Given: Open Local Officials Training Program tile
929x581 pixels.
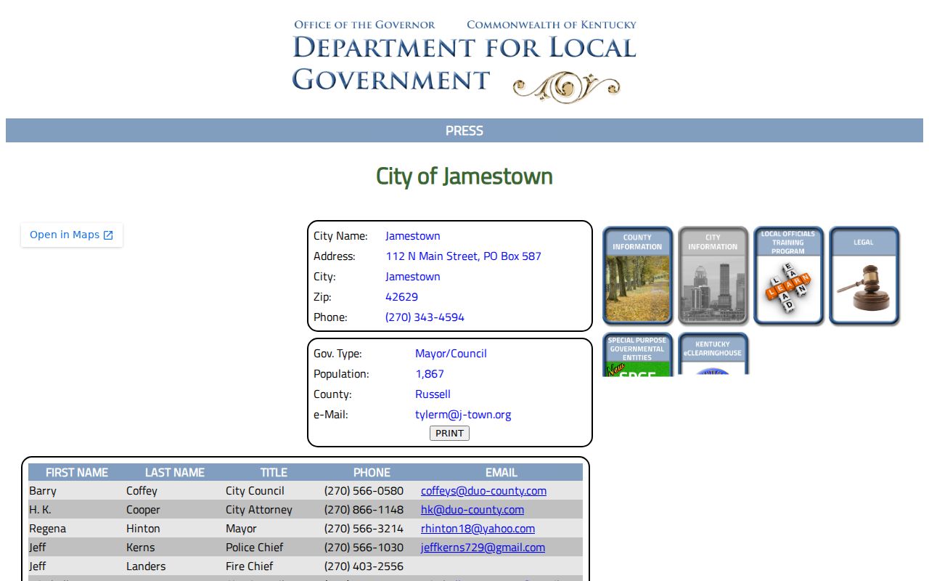Looking at the screenshot, I should (788, 275).
